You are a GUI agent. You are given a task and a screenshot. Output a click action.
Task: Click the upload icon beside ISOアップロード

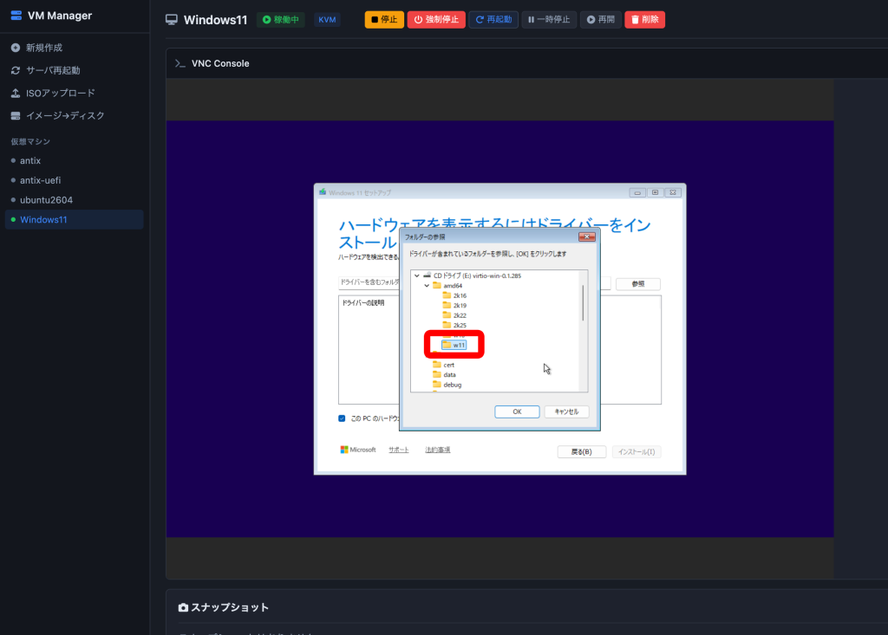16,94
